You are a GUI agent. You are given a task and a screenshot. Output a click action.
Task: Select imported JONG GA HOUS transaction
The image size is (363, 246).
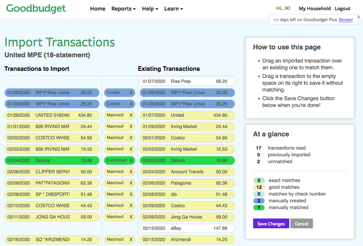pyautogui.click(x=52, y=217)
